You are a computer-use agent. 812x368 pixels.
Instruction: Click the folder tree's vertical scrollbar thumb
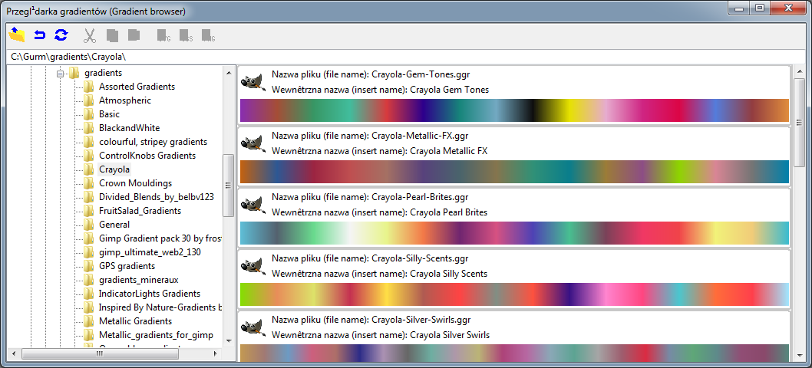point(229,186)
